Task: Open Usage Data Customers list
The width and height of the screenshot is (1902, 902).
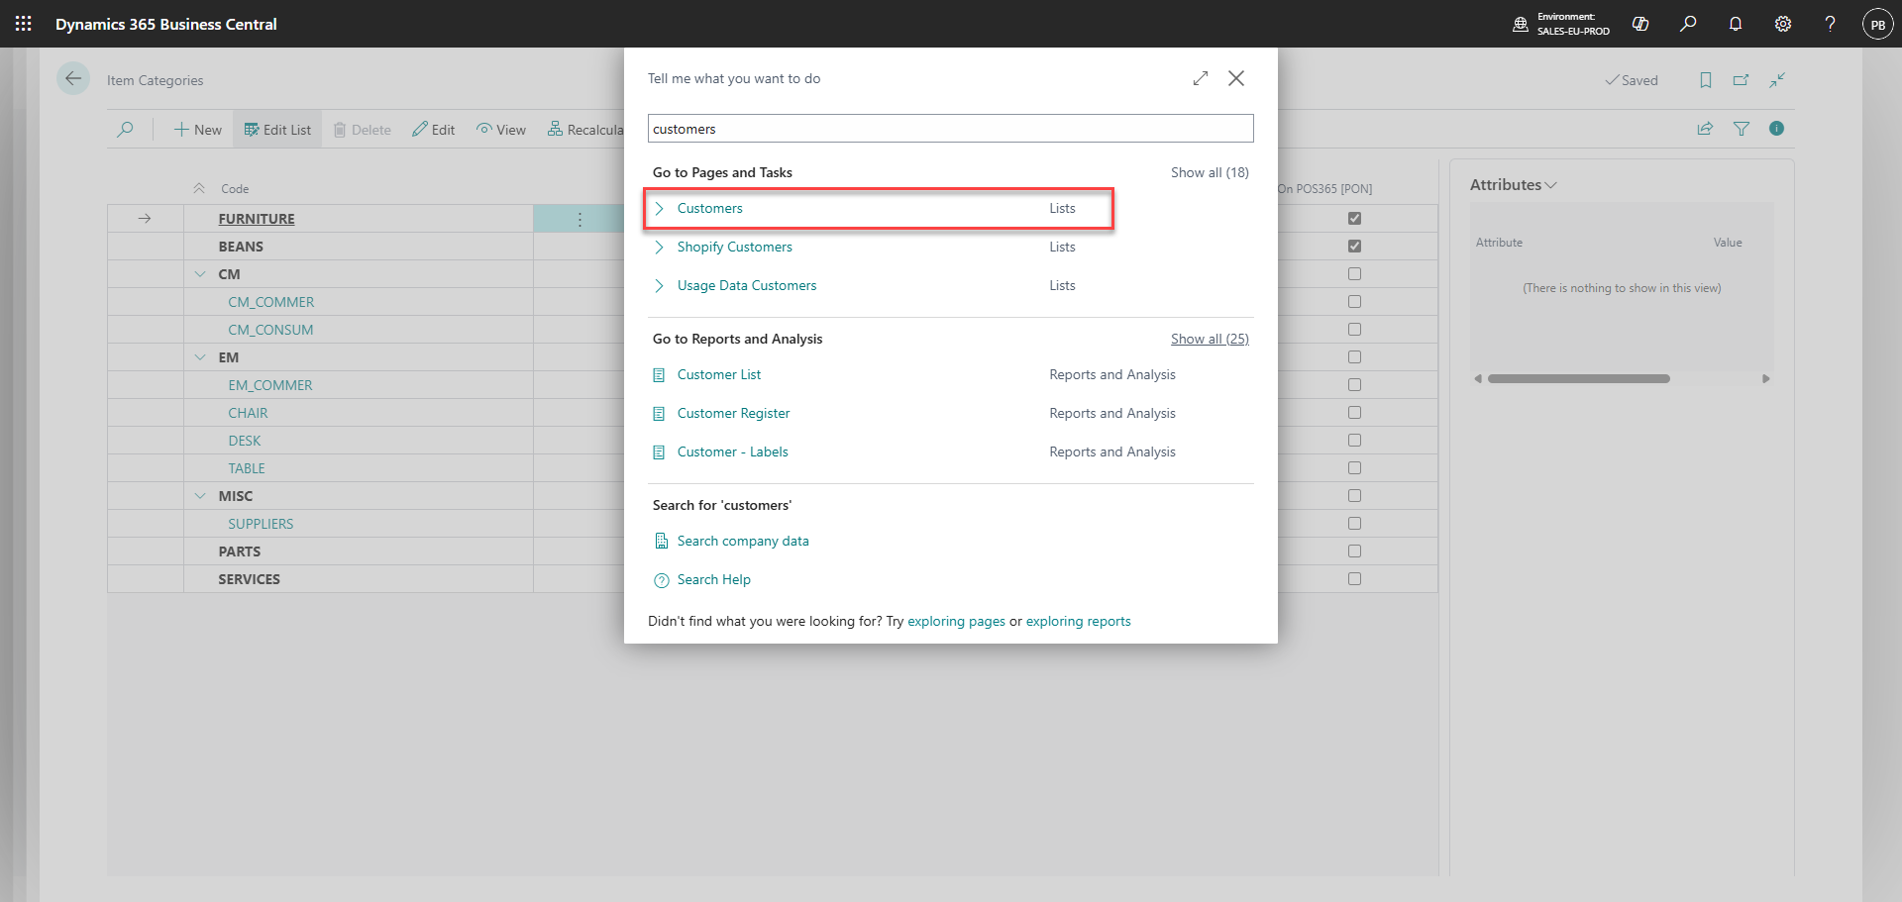Action: click(x=747, y=286)
